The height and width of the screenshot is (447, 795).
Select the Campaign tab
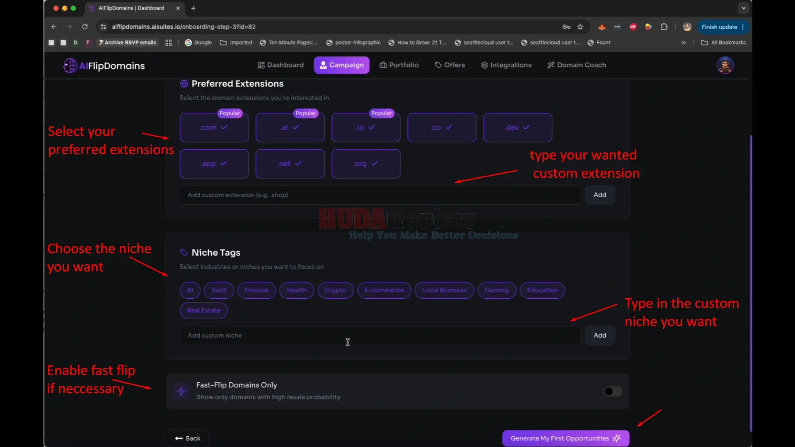click(341, 65)
